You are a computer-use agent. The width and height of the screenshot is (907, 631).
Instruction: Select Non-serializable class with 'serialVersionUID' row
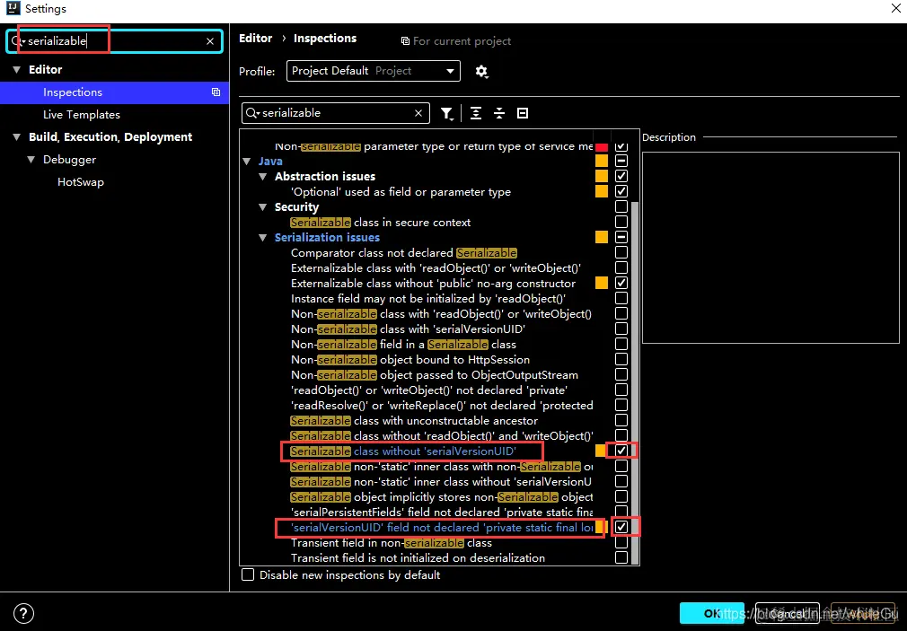click(x=408, y=329)
